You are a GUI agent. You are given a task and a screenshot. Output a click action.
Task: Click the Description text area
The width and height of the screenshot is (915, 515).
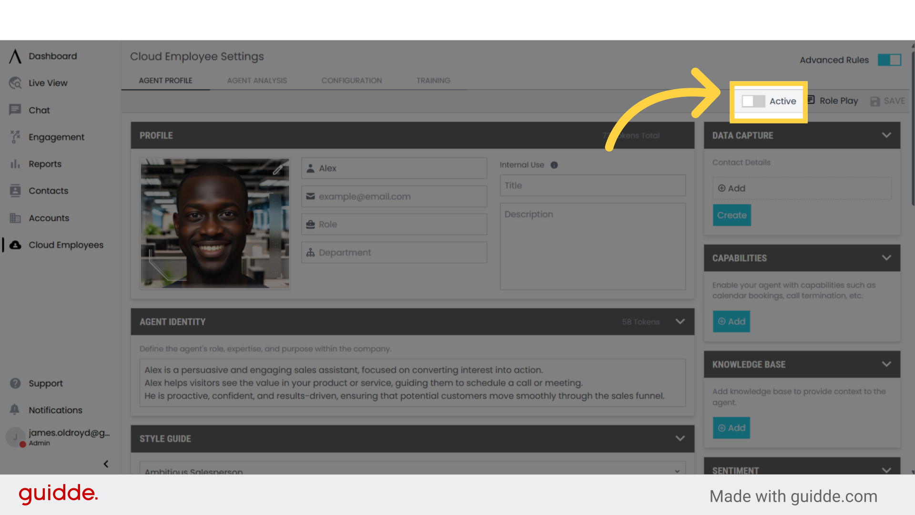pyautogui.click(x=593, y=247)
